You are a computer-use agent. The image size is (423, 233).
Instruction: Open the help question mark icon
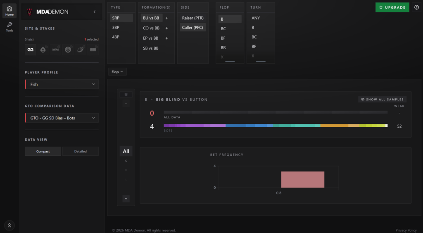click(416, 7)
